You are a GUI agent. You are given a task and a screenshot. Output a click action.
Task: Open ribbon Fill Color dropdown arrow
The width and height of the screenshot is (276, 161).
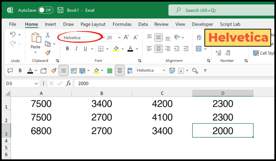coord(122,49)
